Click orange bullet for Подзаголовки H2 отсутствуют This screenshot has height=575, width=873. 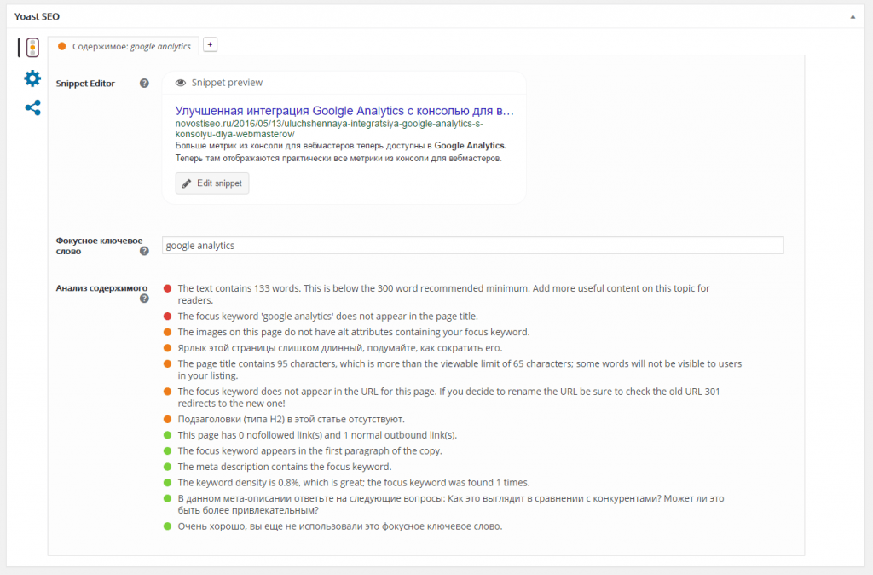point(167,419)
